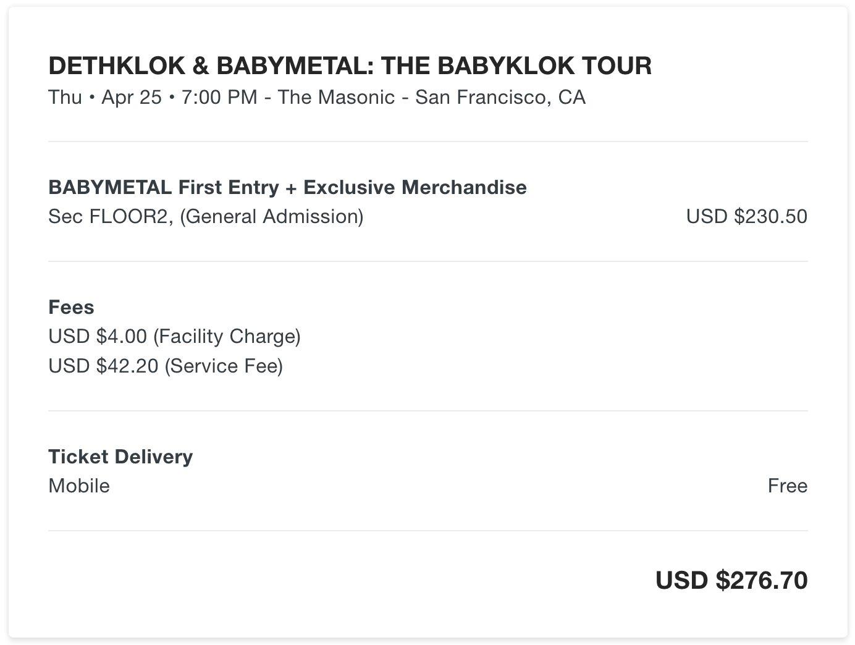855x645 pixels.
Task: Click the USD $4.00 Facility Charge line
Action: [174, 336]
